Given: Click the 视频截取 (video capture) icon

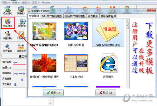Looking at the screenshot, I should (x=7, y=48).
